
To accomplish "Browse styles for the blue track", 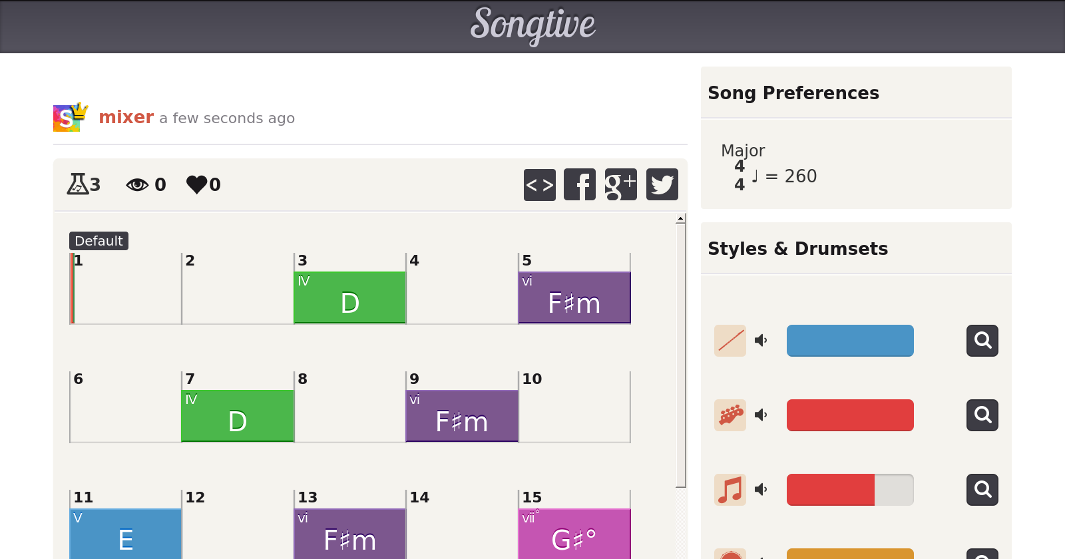I will (x=982, y=341).
